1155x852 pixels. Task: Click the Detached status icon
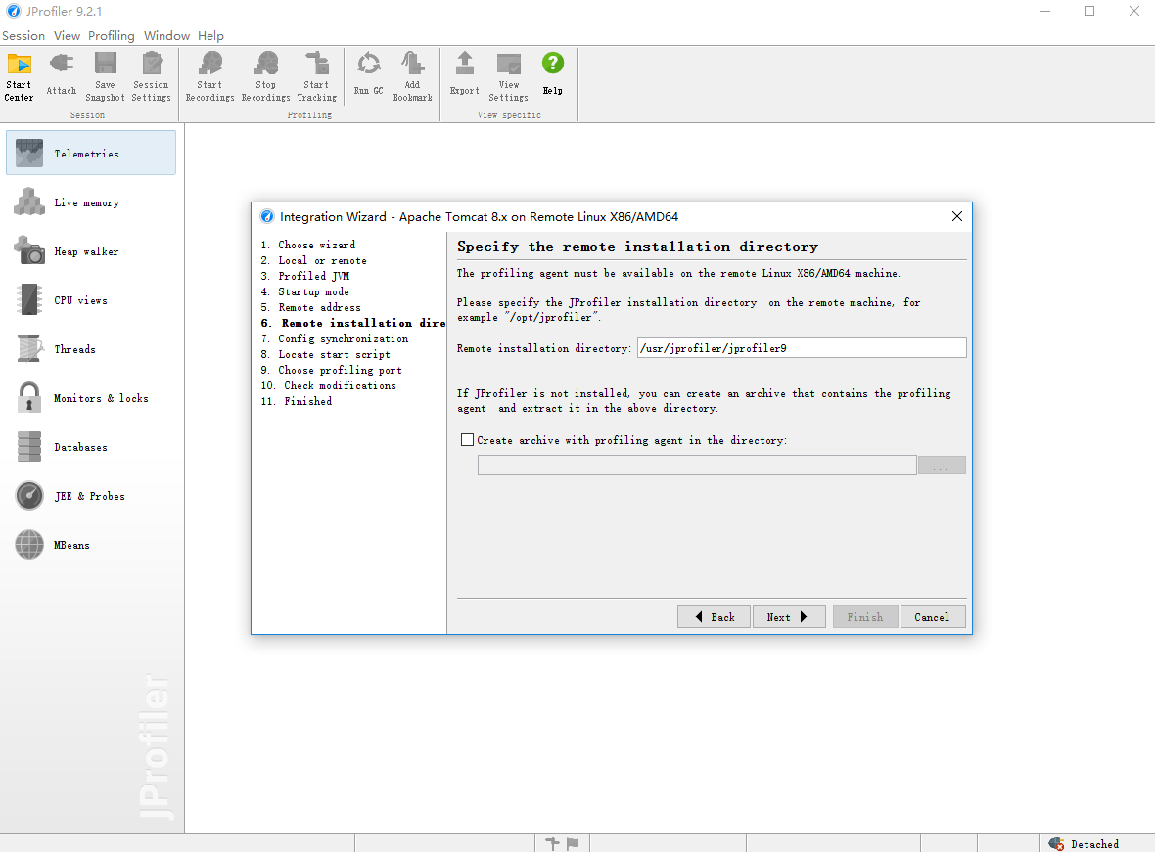pyautogui.click(x=1056, y=844)
